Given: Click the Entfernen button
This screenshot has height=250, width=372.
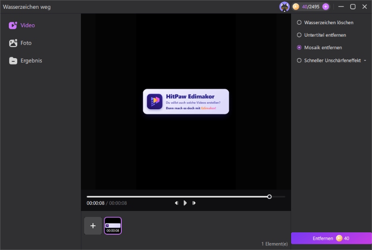Looking at the screenshot, I should [331, 238].
